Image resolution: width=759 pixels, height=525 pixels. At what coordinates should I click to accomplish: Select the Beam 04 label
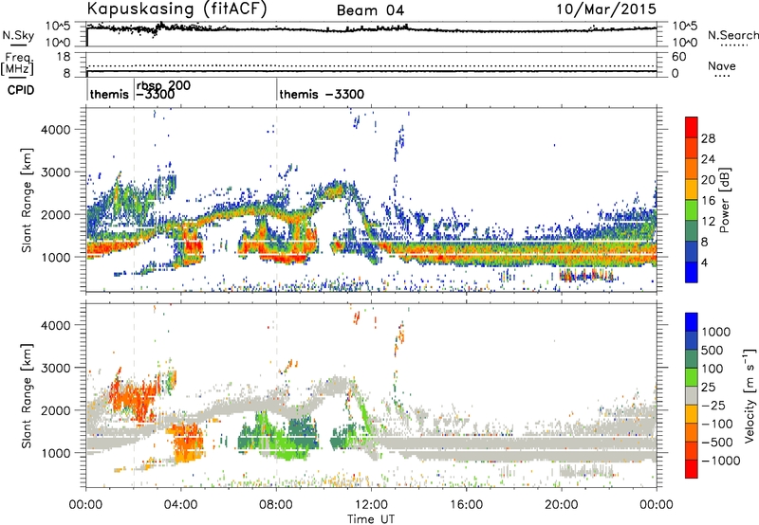click(370, 10)
